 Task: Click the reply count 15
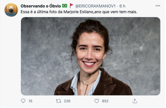click(x=30, y=101)
